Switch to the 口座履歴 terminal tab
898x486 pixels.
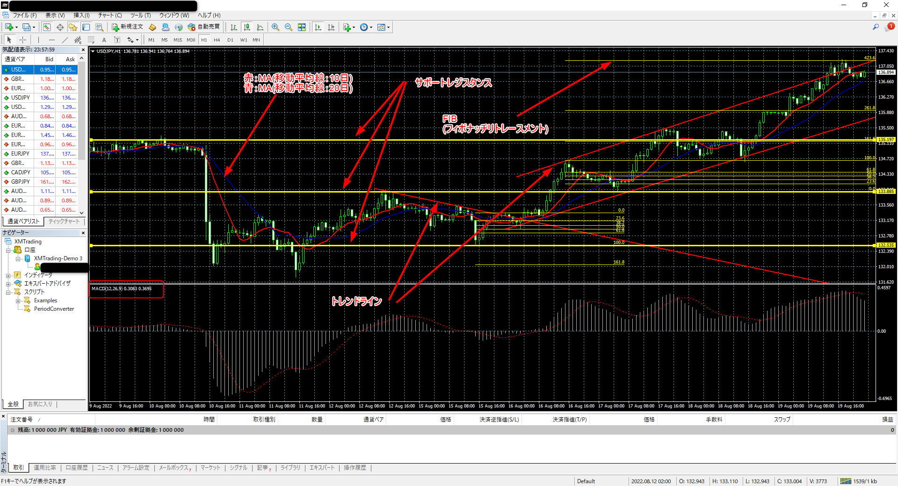(76, 468)
